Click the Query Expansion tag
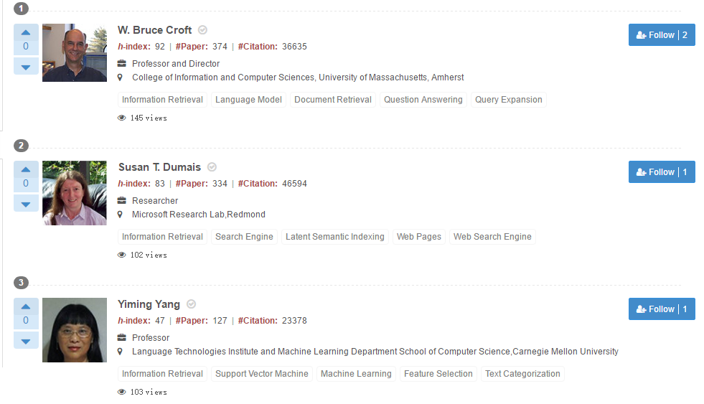Viewport: 704px width, 404px height. click(508, 100)
